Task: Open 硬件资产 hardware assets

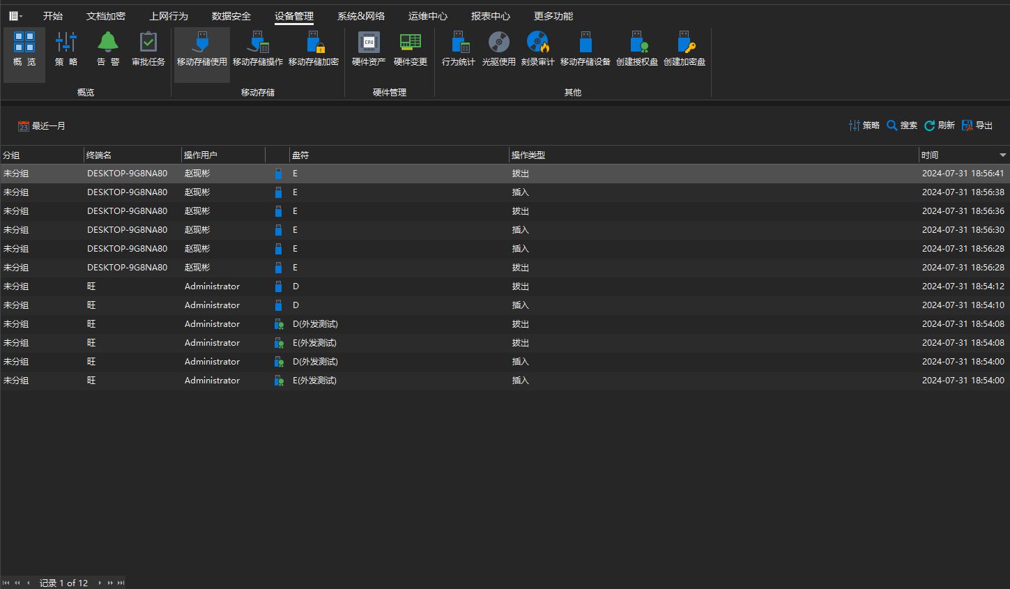Action: pyautogui.click(x=369, y=49)
